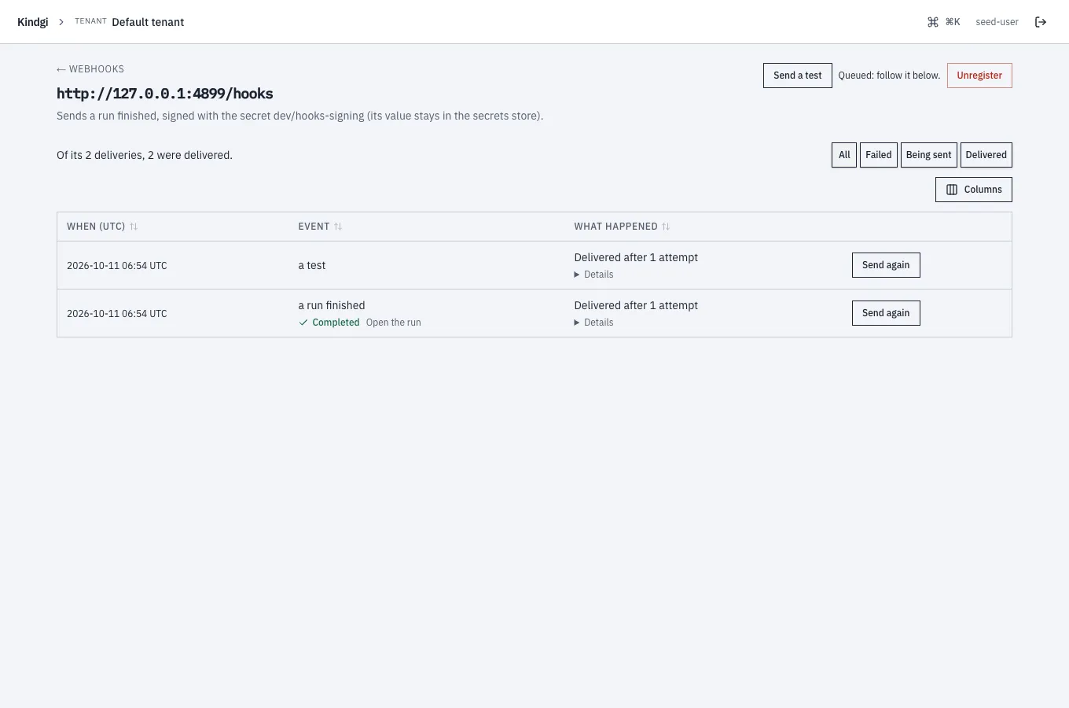1069x708 pixels.
Task: Click 'Delivered after 1 attempt' in test row
Action: click(x=636, y=257)
